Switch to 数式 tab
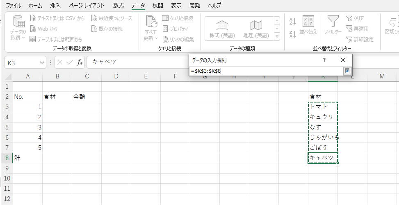399x205 pixels. [x=119, y=5]
